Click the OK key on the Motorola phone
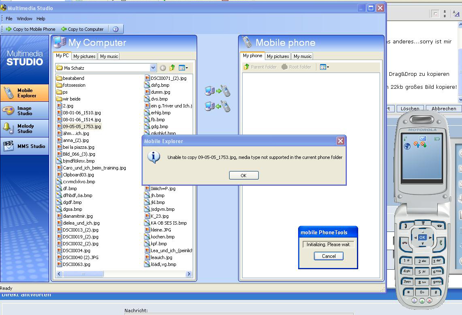The image size is (462, 315). (x=422, y=237)
